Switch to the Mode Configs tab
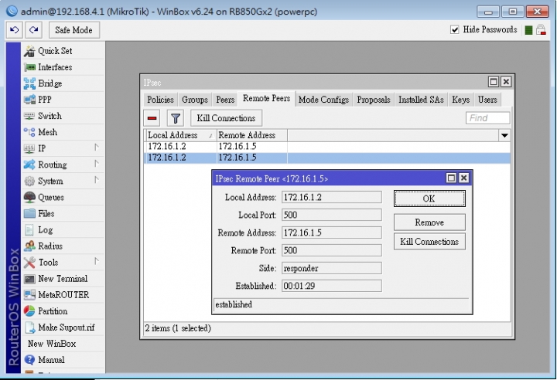 point(323,100)
